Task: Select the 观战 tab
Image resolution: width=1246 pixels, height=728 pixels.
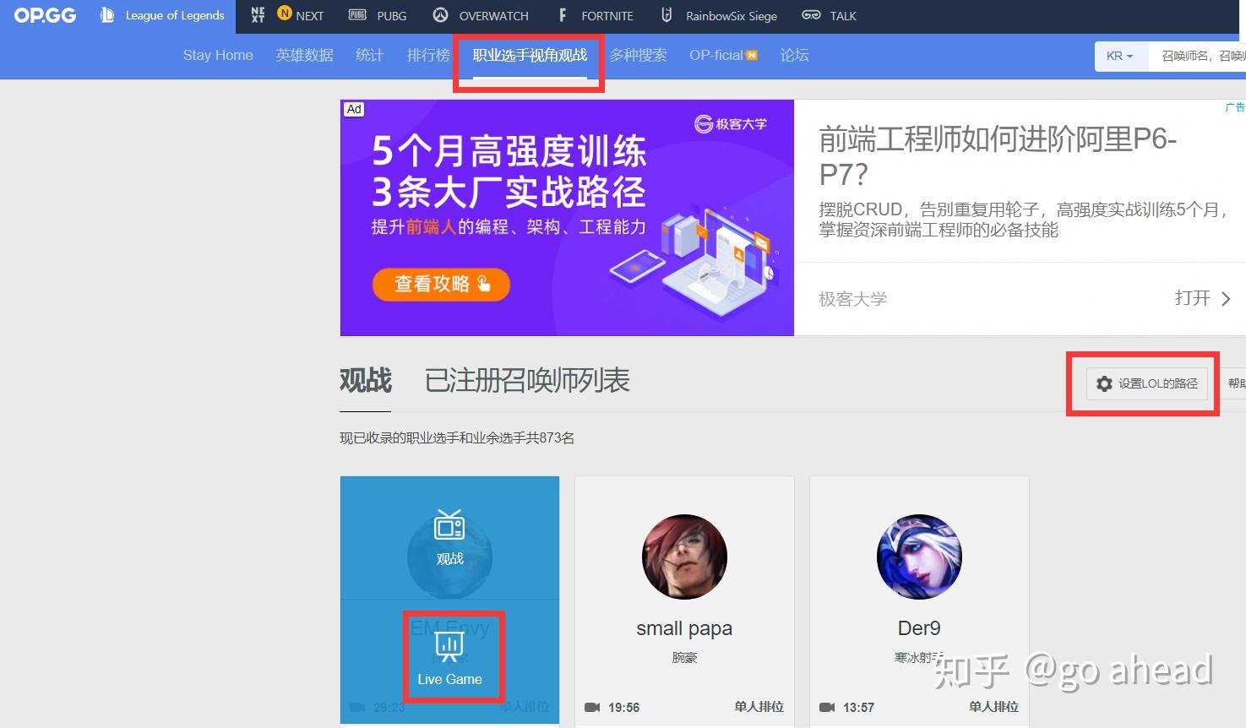Action: (x=366, y=381)
